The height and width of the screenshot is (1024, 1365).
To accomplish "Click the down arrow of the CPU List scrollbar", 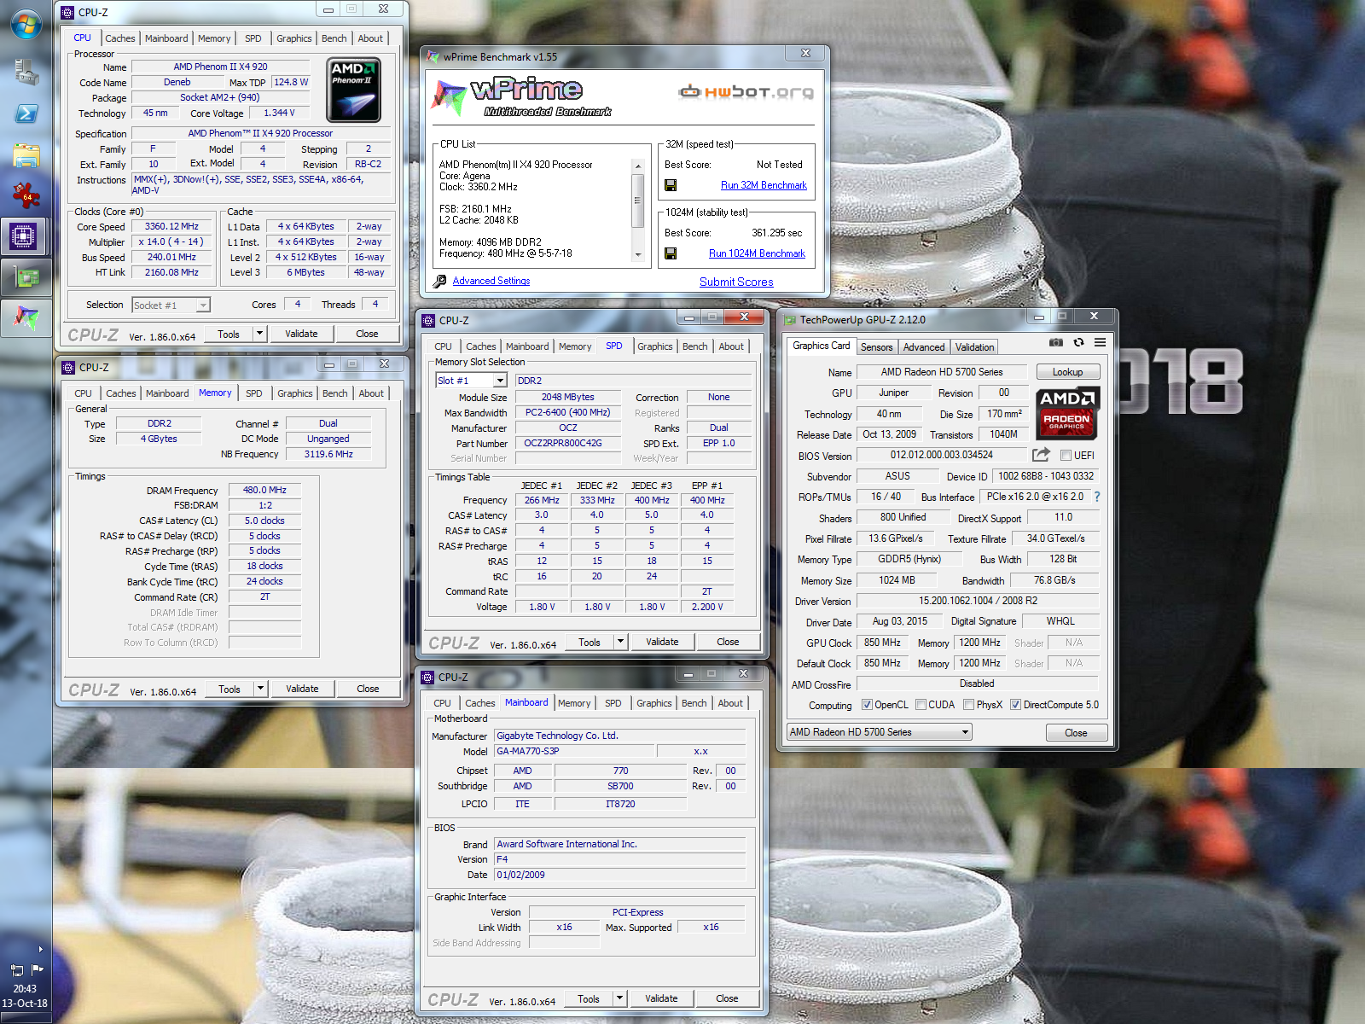I will point(637,255).
